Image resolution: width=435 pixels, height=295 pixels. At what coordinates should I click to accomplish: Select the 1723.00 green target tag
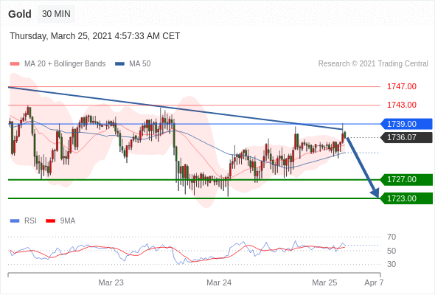tap(406, 198)
